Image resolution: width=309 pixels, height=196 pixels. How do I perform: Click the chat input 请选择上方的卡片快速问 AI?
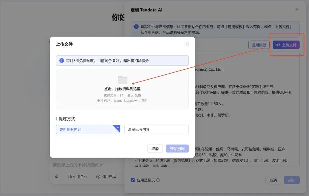(78, 165)
